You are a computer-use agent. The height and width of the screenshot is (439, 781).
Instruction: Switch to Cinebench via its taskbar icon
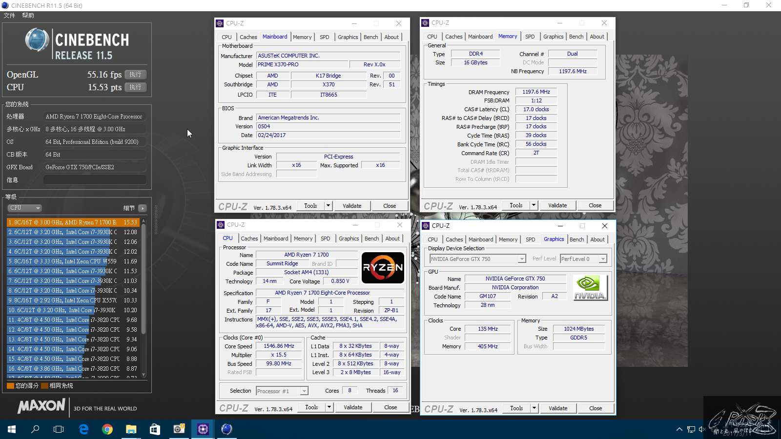[226, 429]
